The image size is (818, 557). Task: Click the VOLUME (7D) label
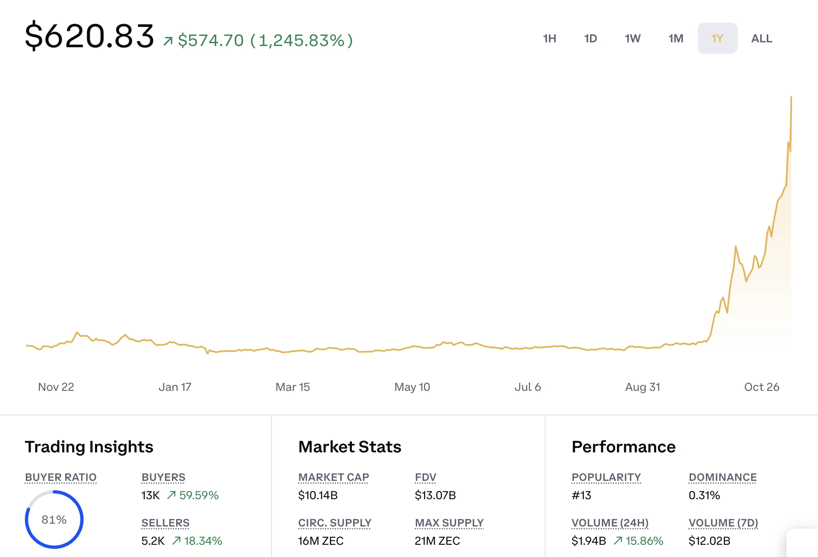click(x=723, y=522)
